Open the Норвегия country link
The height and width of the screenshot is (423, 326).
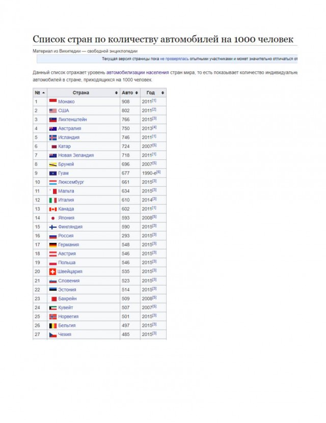click(x=68, y=317)
